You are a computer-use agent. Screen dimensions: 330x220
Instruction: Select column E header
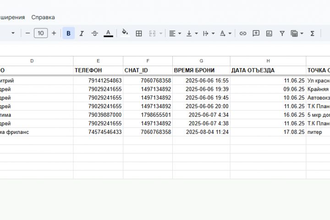tap(98, 61)
